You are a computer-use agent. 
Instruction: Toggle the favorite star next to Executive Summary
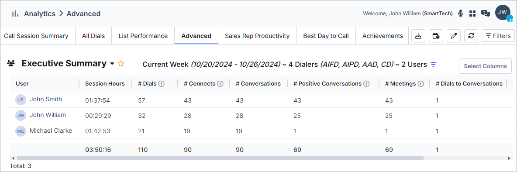coord(121,64)
